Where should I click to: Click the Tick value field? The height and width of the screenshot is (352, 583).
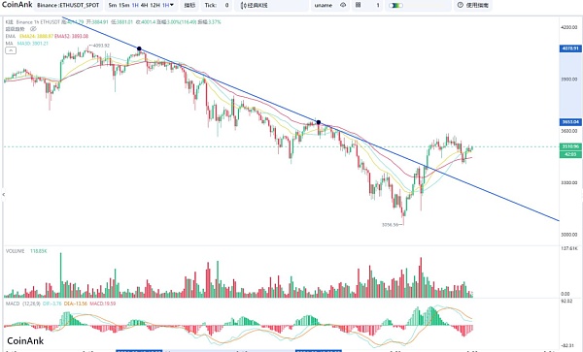pos(226,5)
